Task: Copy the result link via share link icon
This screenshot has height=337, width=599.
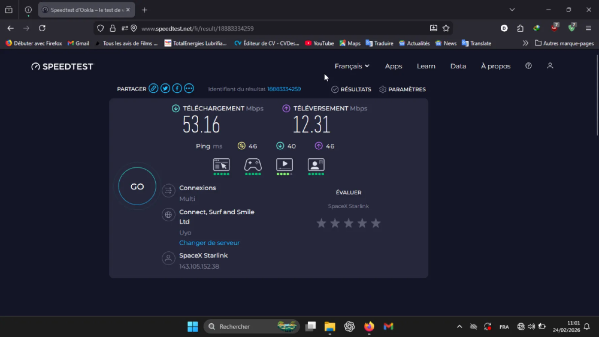Action: 153,89
